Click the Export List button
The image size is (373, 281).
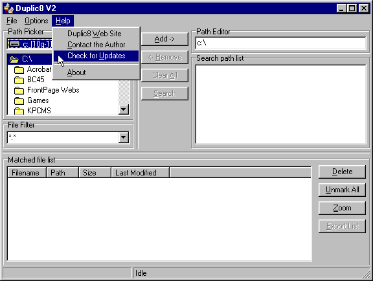(342, 226)
